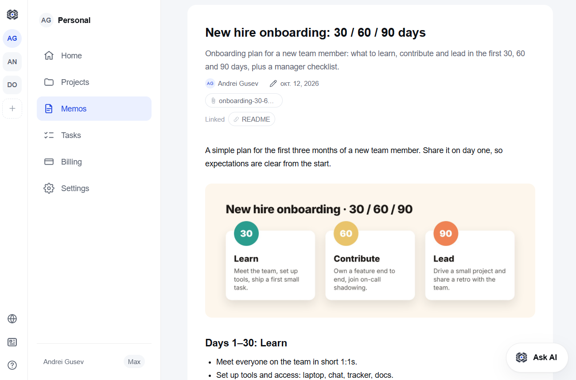The height and width of the screenshot is (380, 576).
Task: Click the pencil edit icon beside the date
Action: coord(273,84)
